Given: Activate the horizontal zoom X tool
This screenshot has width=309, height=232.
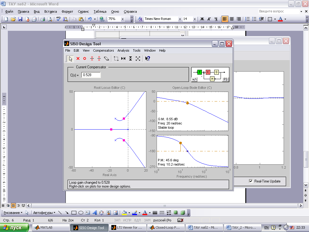Looking at the screenshot, I should click(123, 59).
